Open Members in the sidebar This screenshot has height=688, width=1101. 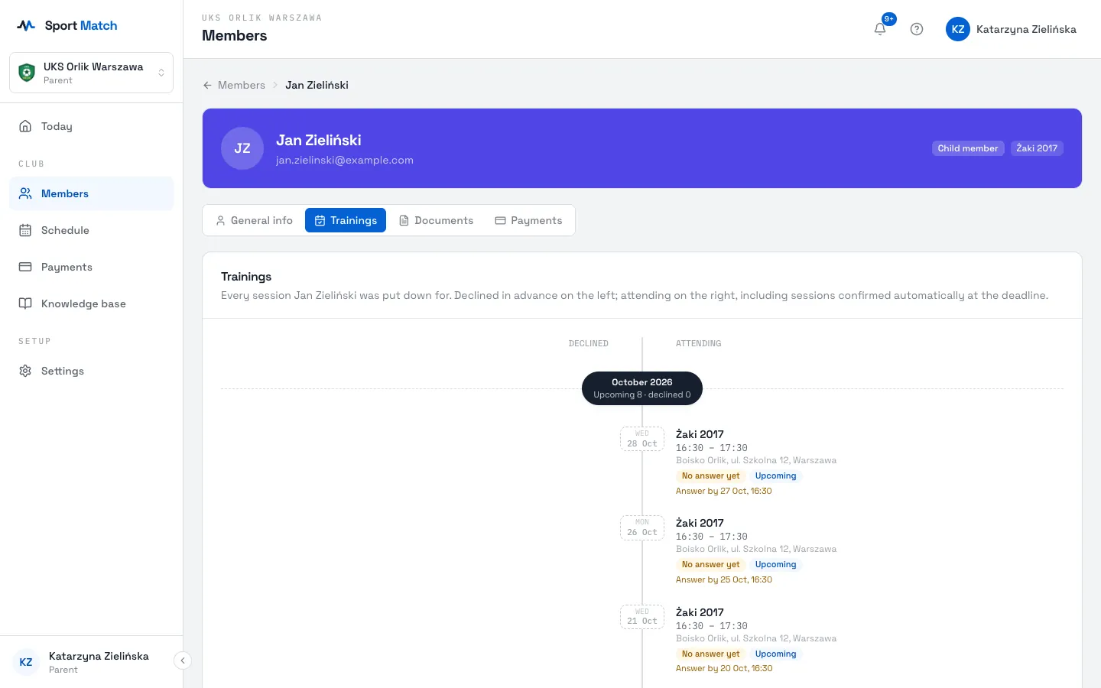click(x=91, y=193)
